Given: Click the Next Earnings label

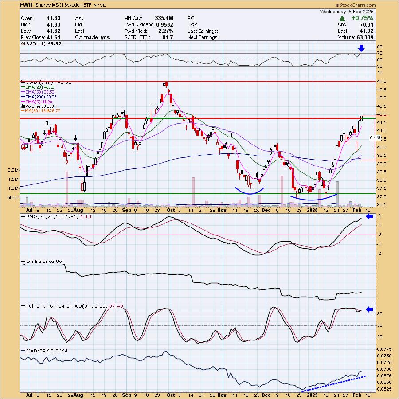Looking at the screenshot, I should click(x=203, y=37).
